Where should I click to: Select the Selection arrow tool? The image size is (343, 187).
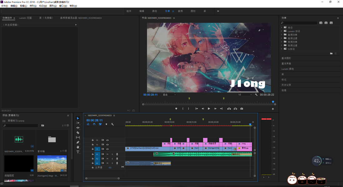pos(78,118)
